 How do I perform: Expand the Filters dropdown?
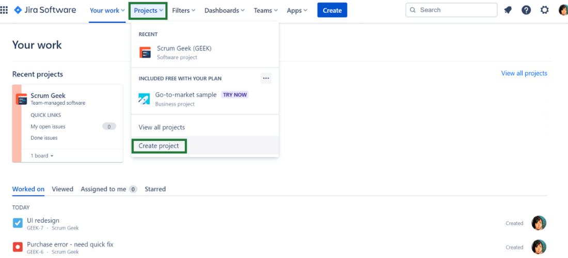(x=183, y=10)
